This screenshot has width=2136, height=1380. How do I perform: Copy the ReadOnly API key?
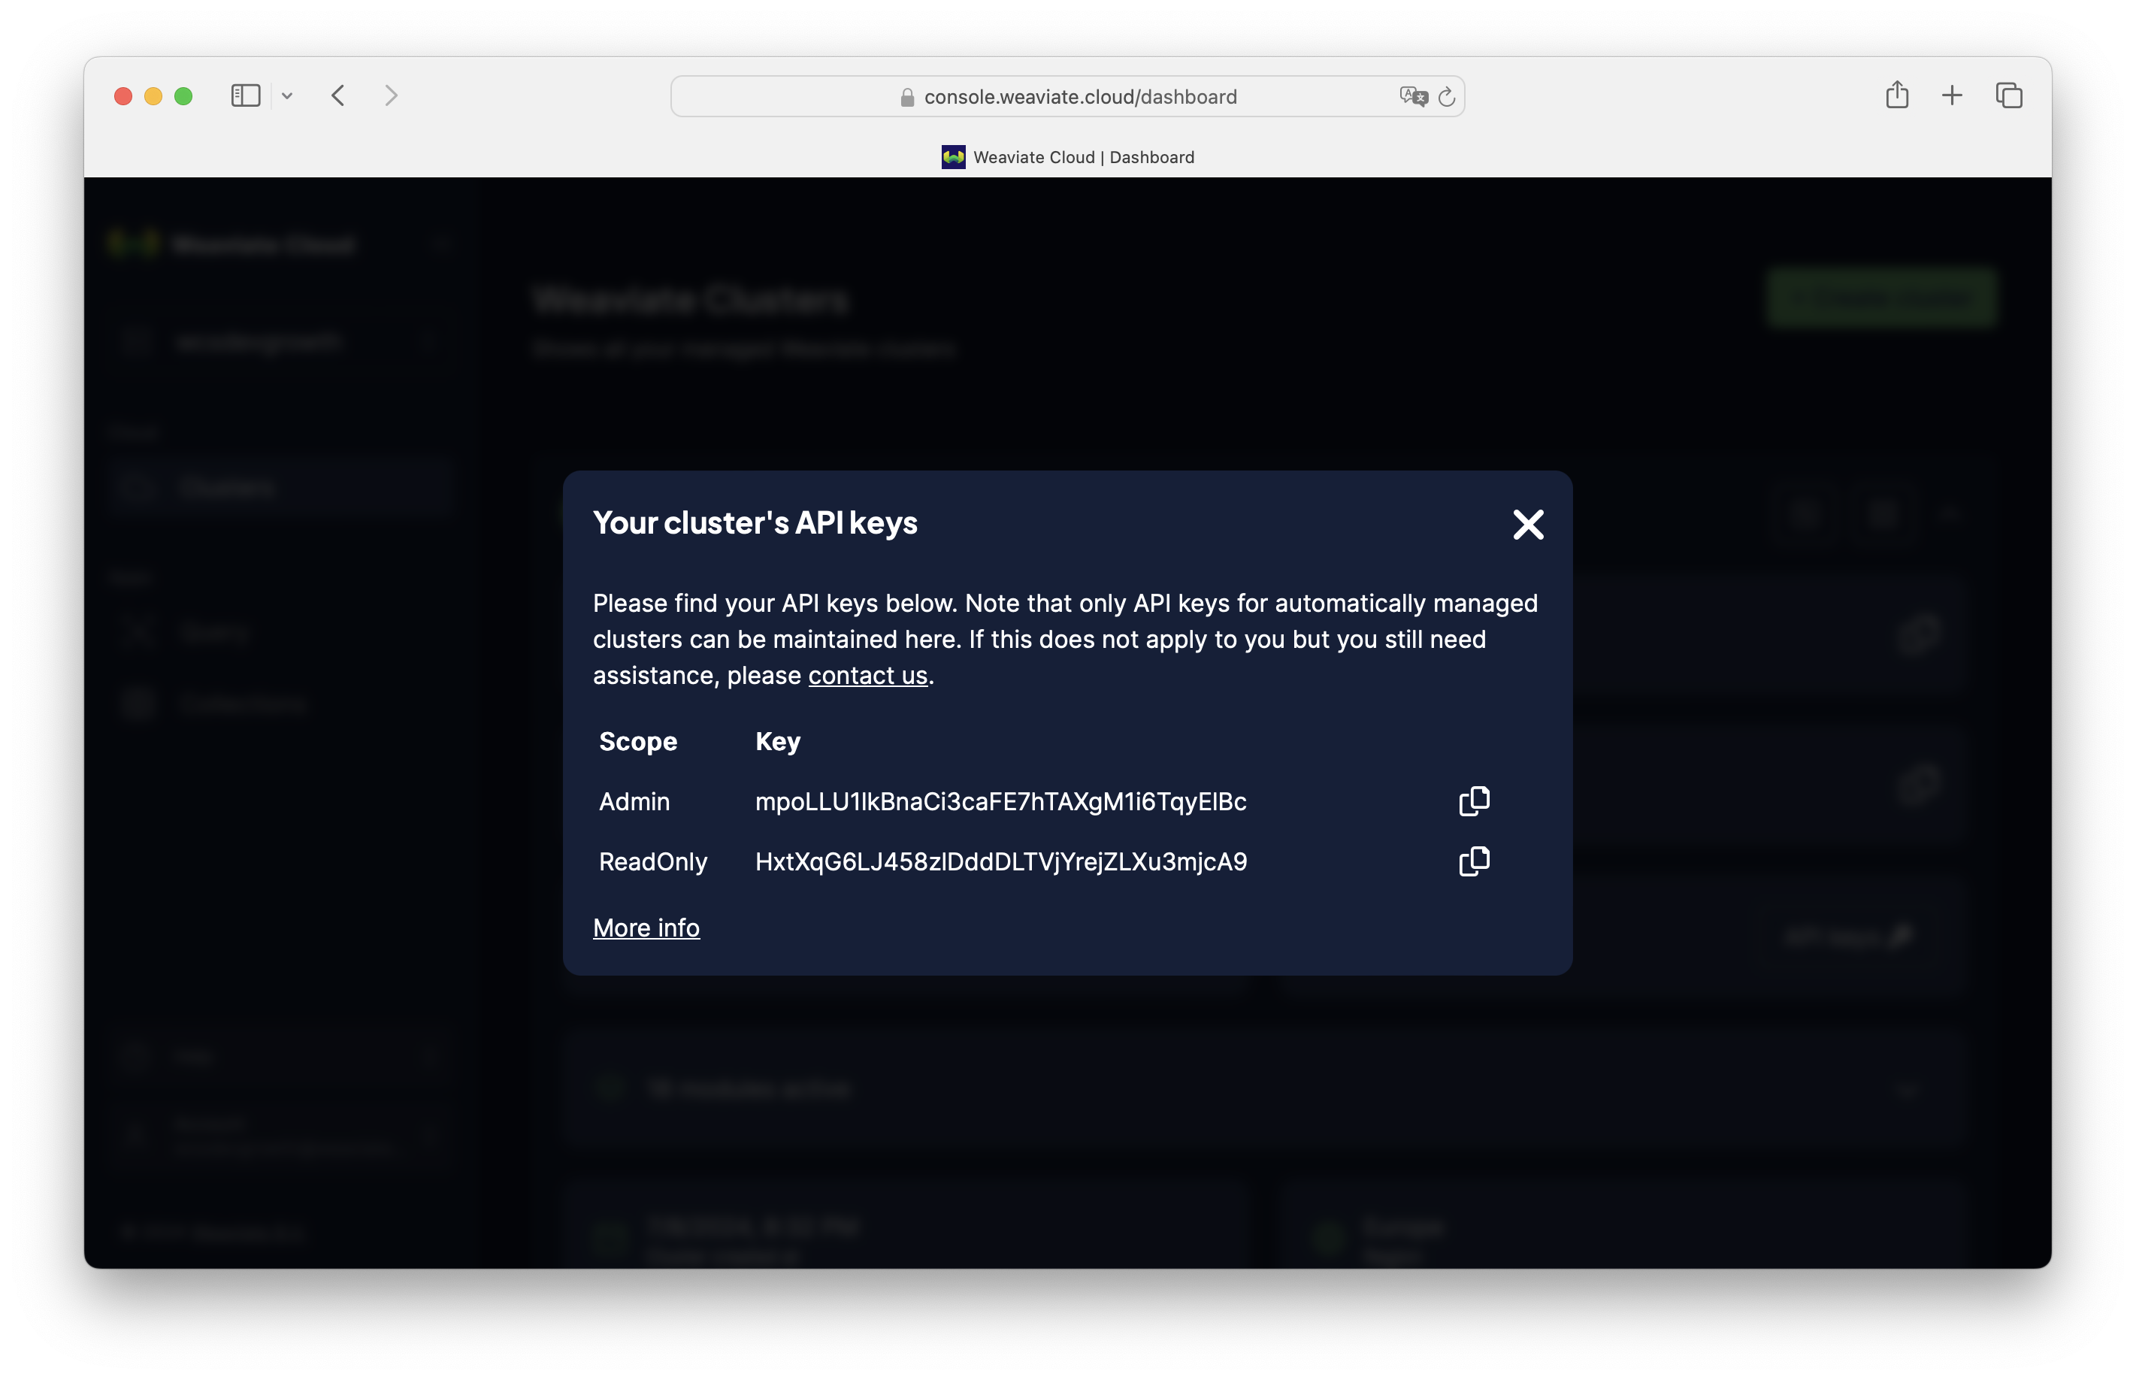(1474, 861)
